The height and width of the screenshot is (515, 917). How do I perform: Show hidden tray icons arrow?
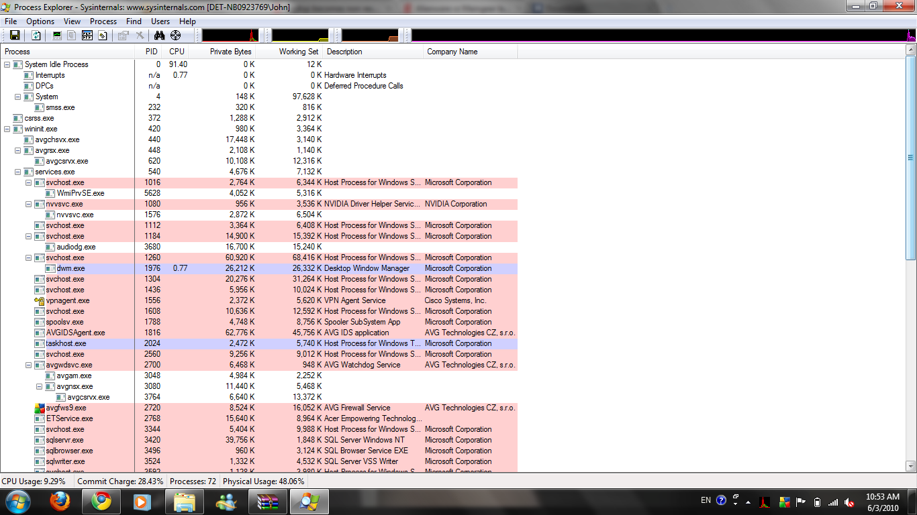click(749, 501)
